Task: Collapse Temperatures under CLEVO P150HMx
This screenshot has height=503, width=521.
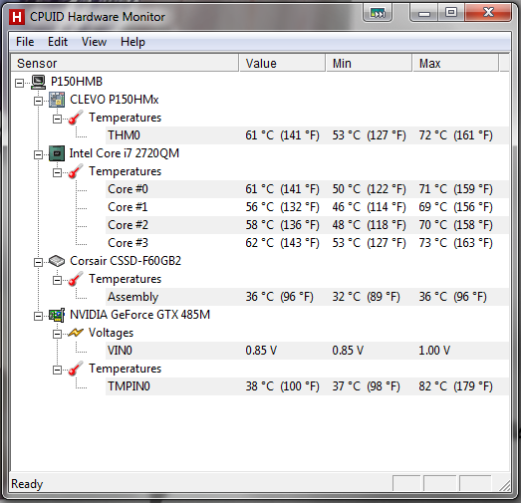Action: coord(58,119)
